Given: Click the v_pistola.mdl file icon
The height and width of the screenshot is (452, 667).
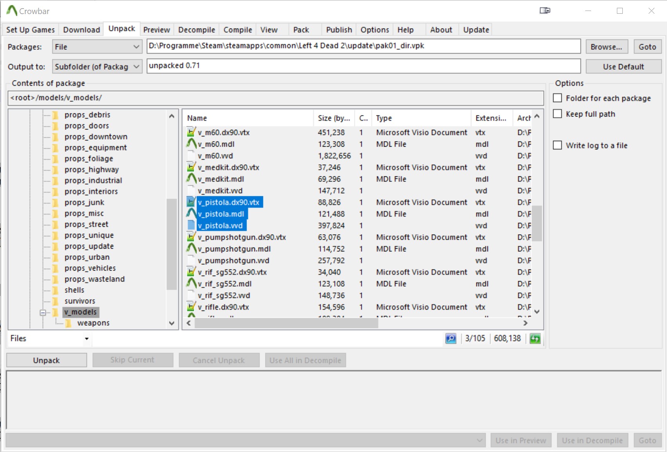Looking at the screenshot, I should (191, 214).
